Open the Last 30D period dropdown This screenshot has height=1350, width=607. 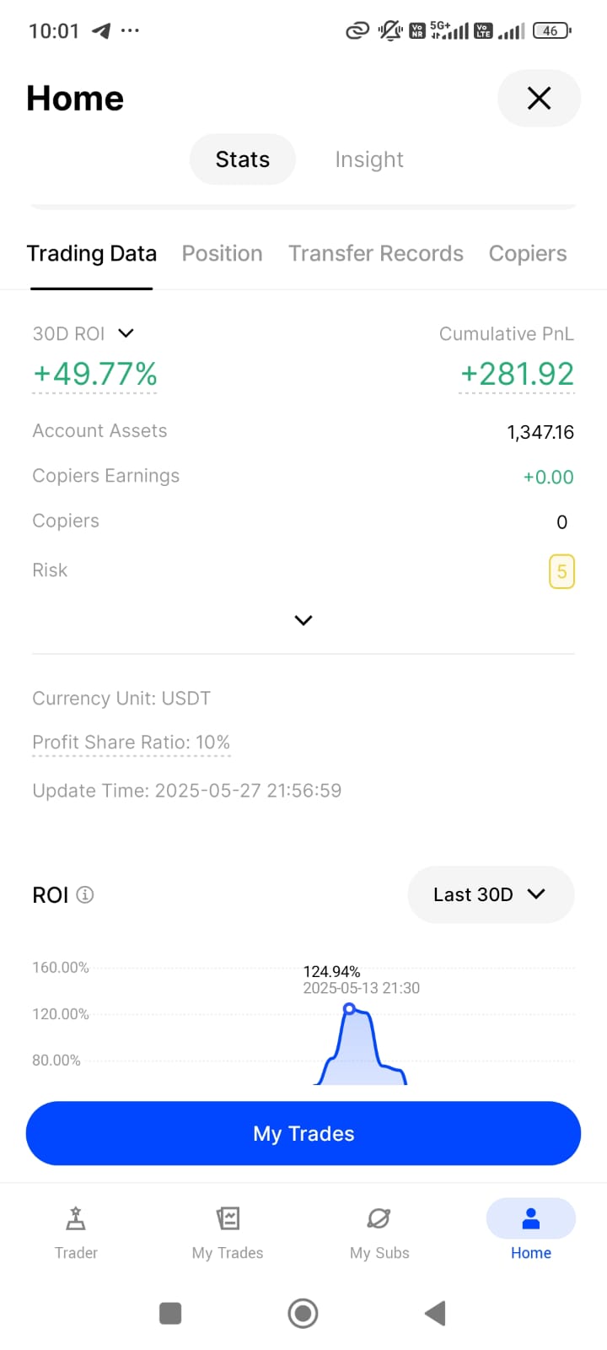click(x=491, y=894)
